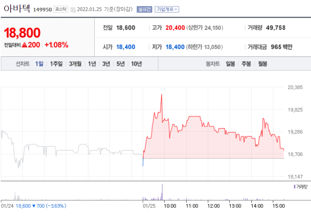Image resolution: width=311 pixels, height=216 pixels.
Task: Switch to the 5년 chart
Action: (120, 64)
